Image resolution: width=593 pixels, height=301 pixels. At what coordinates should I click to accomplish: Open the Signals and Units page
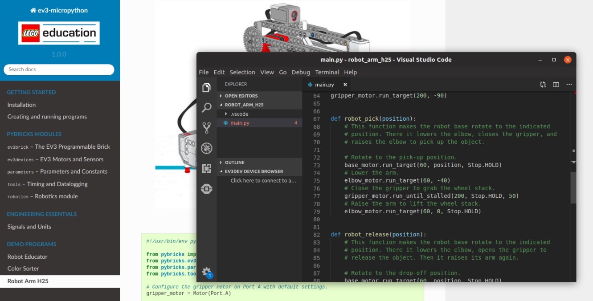(x=29, y=227)
